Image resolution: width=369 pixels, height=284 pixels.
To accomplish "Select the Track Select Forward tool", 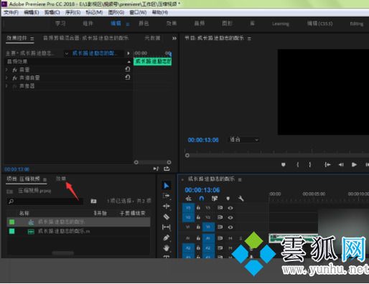I will tap(167, 196).
